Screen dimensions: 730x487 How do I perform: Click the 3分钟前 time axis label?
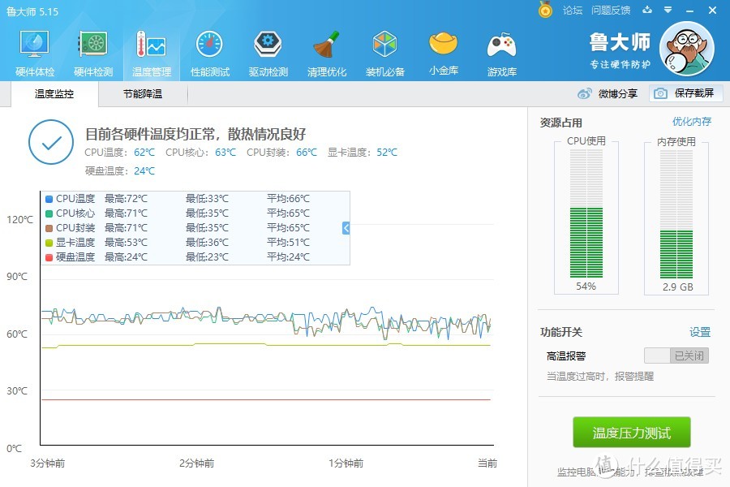48,463
